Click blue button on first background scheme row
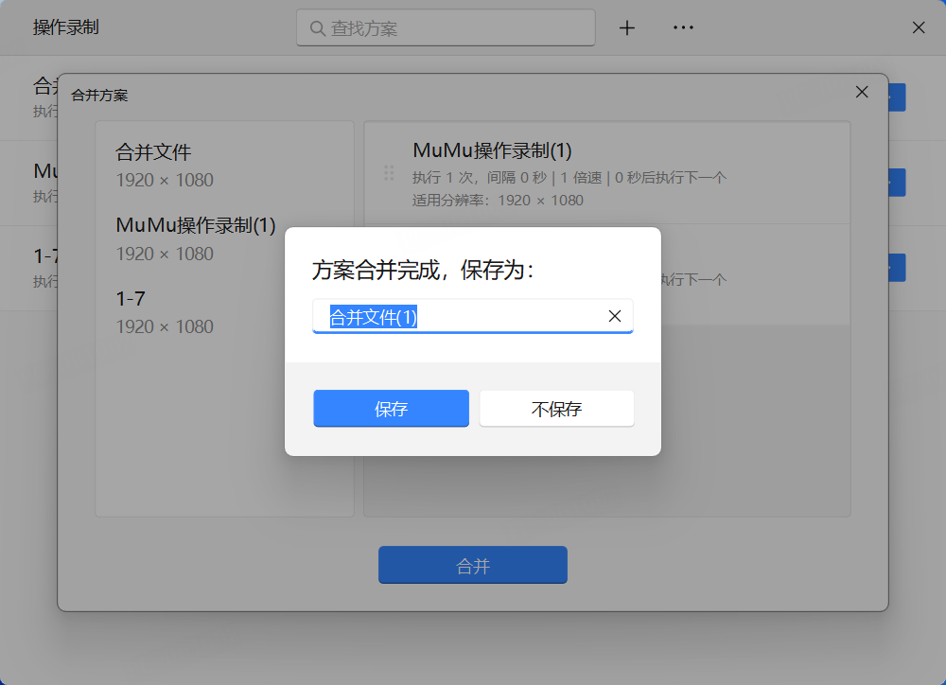This screenshot has width=946, height=685. [x=897, y=97]
